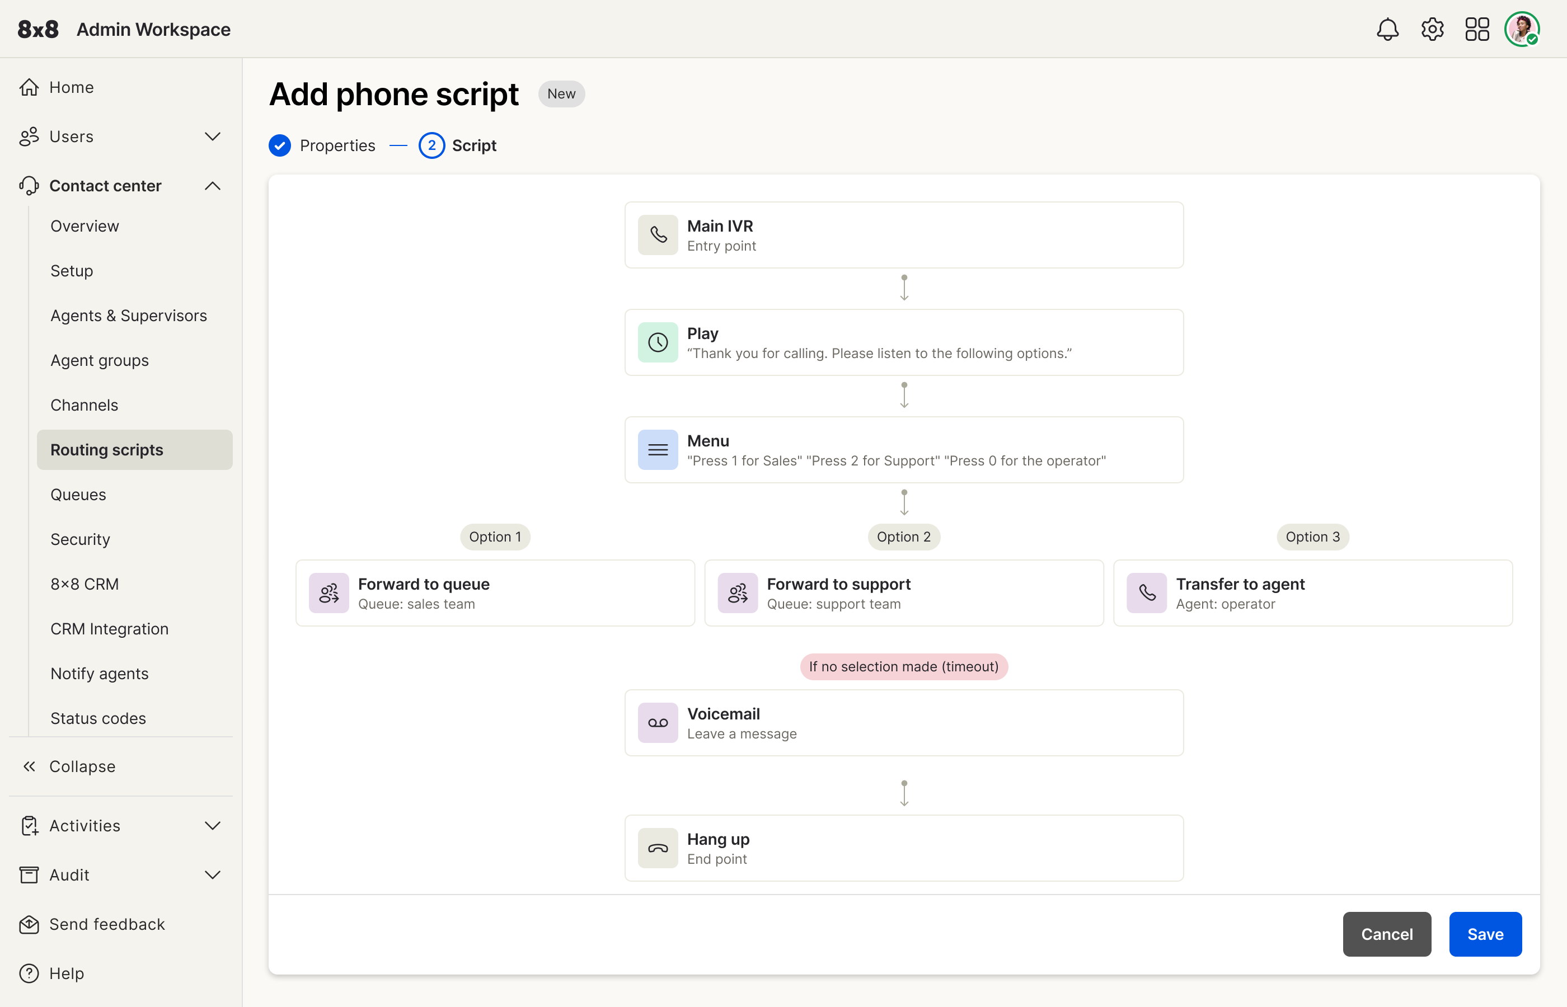Screen dimensions: 1567x1007
Task: Open the Security menu item
Action: click(80, 539)
